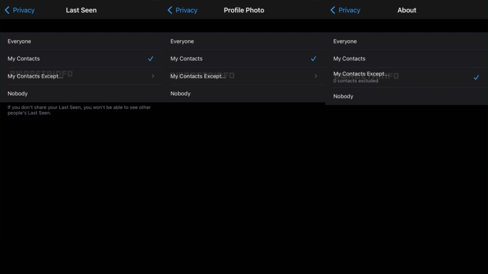Click checkmark on My Contacts Except under About
Image resolution: width=488 pixels, height=274 pixels.
(476, 77)
